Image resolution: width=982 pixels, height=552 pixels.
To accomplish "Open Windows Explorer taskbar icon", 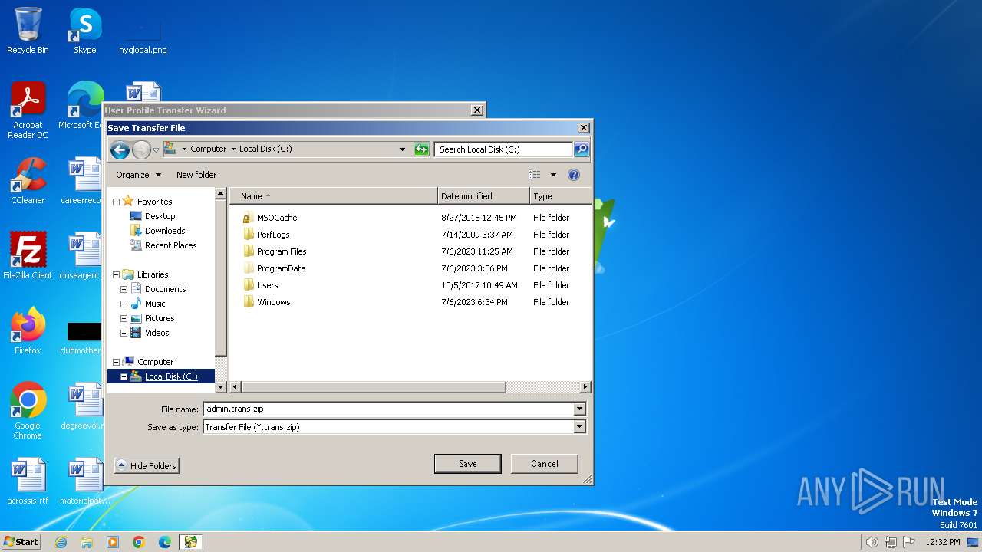I will click(x=87, y=542).
